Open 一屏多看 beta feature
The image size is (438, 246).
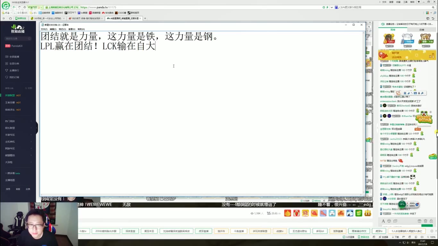(x=13, y=173)
